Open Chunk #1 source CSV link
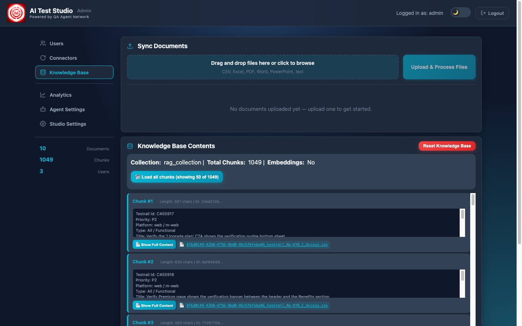This screenshot has width=522, height=326. pos(257,244)
